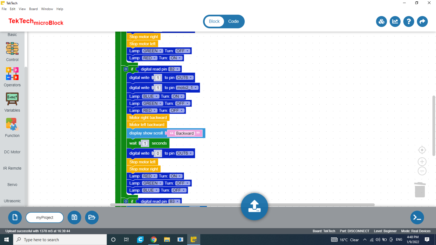
Task: Open OUT6 dropdown in digital write 0 block
Action: 185,153
